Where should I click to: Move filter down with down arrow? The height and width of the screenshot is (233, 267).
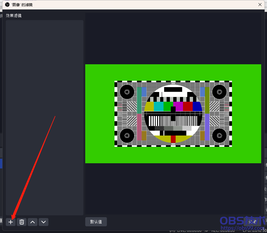point(44,222)
